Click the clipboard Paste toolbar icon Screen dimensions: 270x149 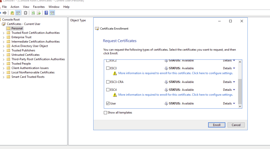tap(26, 13)
